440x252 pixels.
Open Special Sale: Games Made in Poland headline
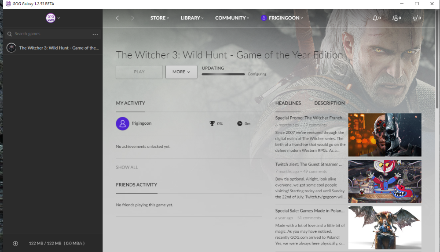(x=310, y=211)
